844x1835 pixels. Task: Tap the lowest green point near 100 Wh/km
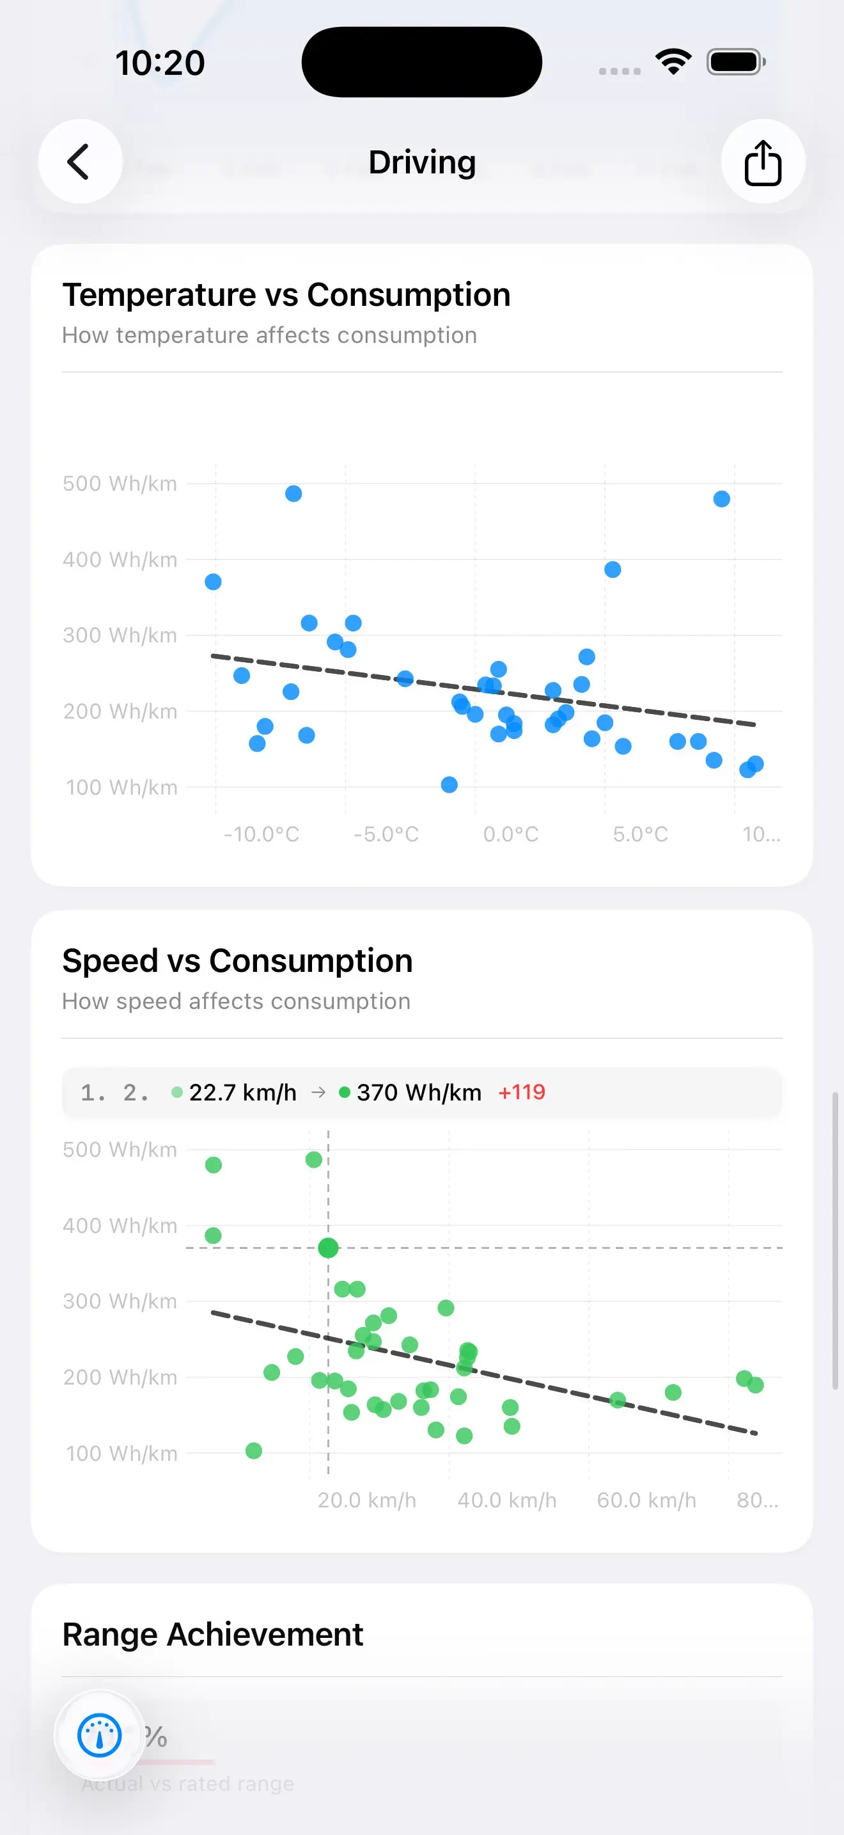pos(253,1450)
